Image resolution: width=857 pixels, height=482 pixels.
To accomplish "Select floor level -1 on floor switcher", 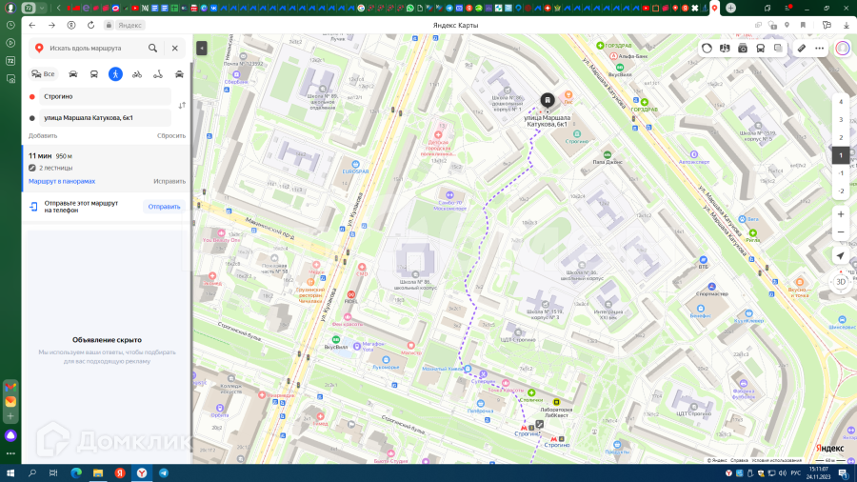I will 841,173.
